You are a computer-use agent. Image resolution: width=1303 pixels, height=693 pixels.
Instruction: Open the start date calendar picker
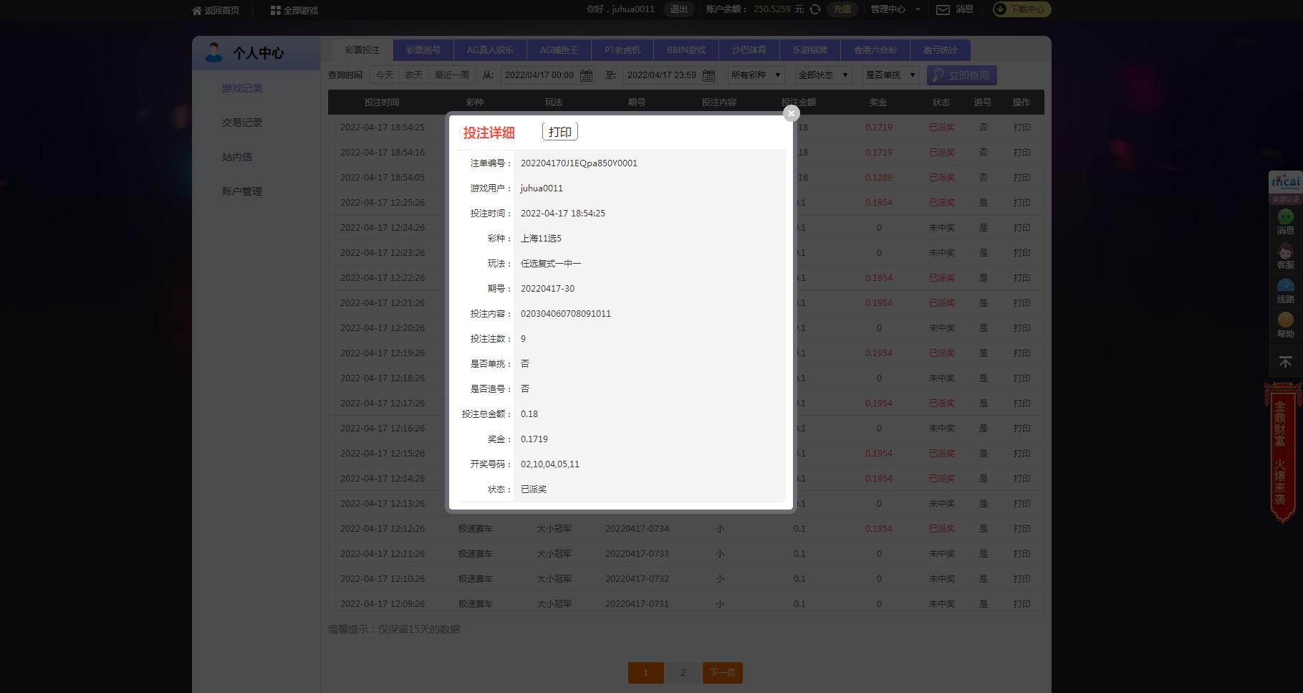coord(586,75)
